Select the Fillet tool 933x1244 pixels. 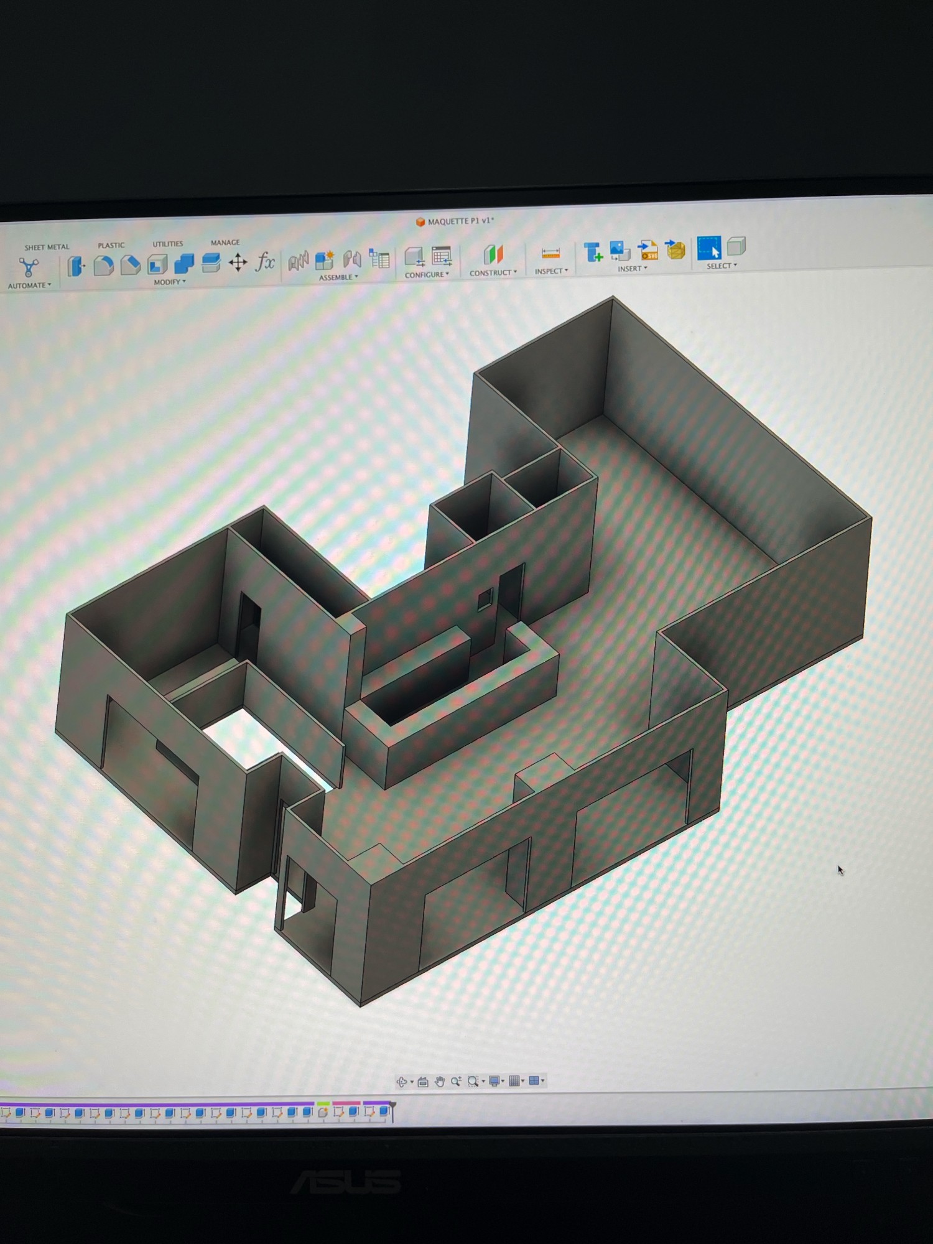(103, 266)
